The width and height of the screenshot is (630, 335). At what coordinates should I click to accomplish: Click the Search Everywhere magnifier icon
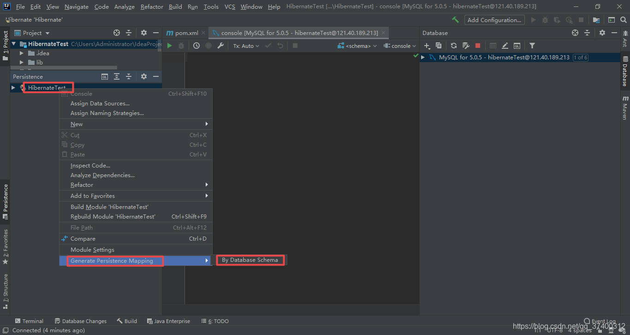[623, 20]
